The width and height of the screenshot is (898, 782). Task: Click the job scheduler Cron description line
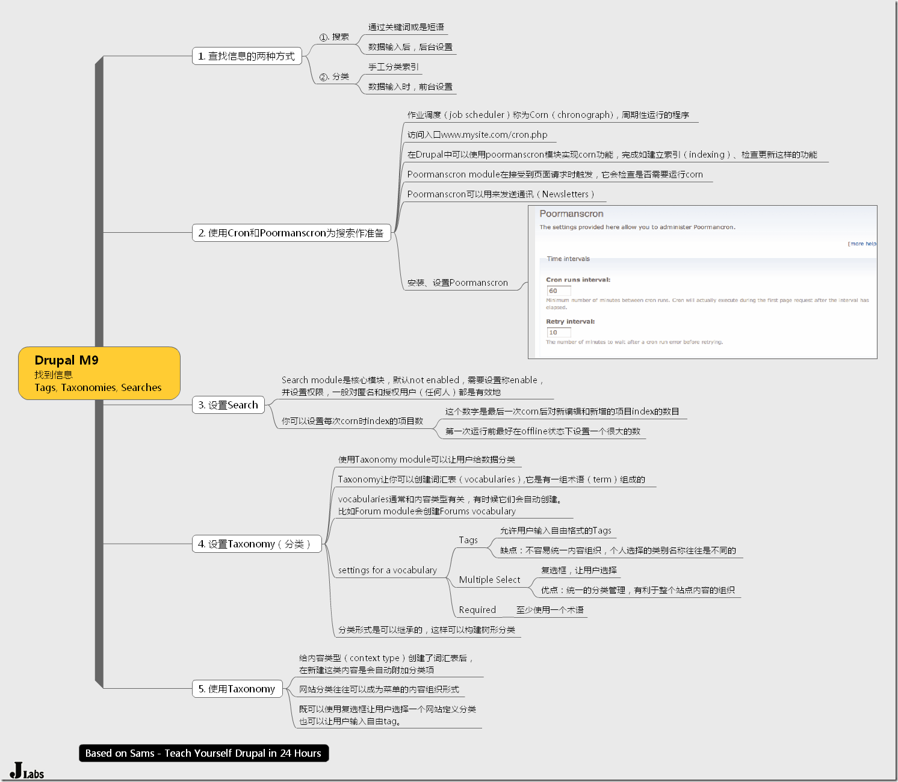(x=548, y=115)
